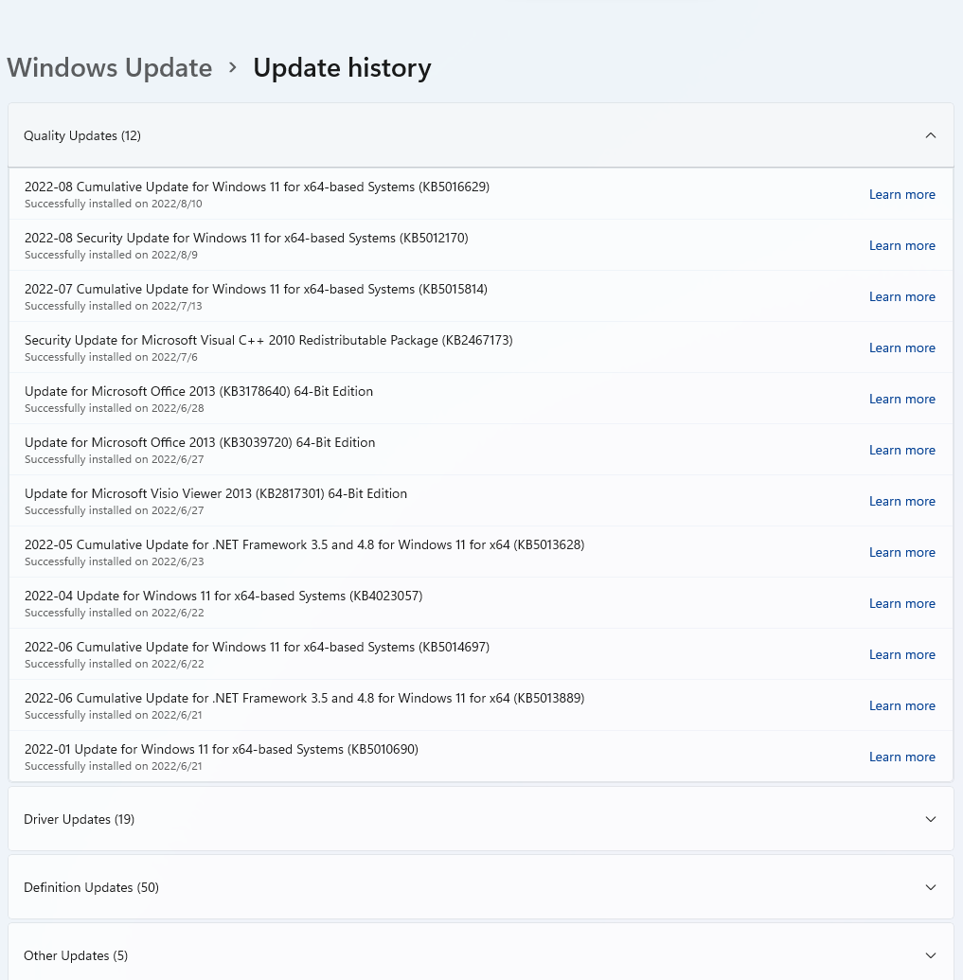
Task: Expand the Other Updates section
Action: pyautogui.click(x=930, y=955)
